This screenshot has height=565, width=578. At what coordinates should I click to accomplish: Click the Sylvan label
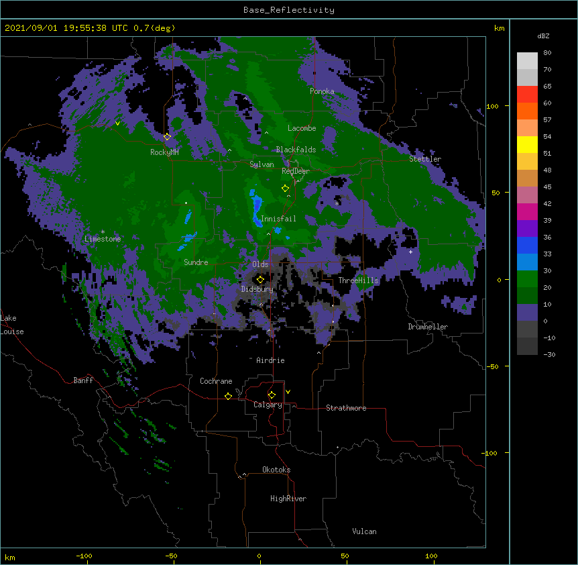pyautogui.click(x=262, y=164)
